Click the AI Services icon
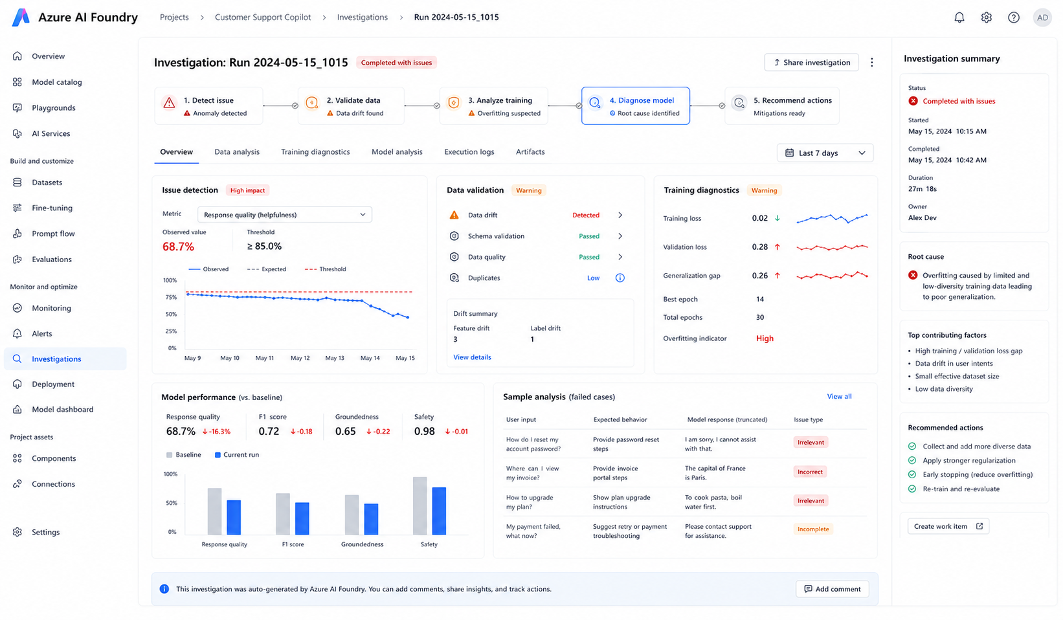The image size is (1063, 620). pos(17,134)
